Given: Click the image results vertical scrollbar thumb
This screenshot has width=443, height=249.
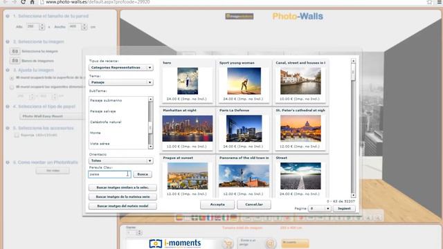Looking at the screenshot, I should (353, 72).
